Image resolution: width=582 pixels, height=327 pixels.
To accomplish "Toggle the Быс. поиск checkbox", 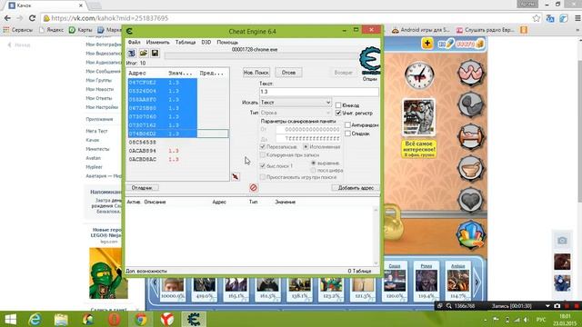I will pyautogui.click(x=263, y=165).
